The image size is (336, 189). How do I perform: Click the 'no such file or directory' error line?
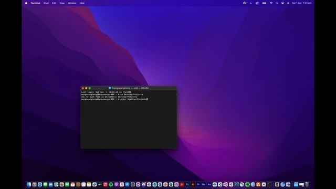pos(109,97)
